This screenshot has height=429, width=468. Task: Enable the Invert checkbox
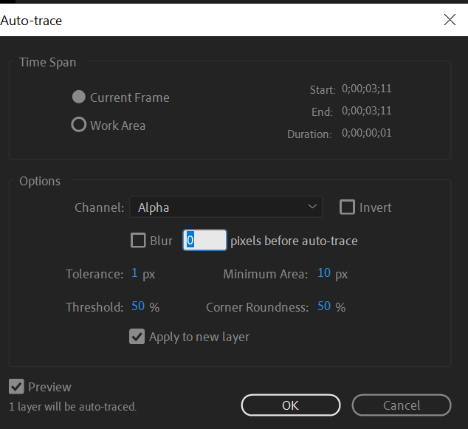click(x=347, y=207)
